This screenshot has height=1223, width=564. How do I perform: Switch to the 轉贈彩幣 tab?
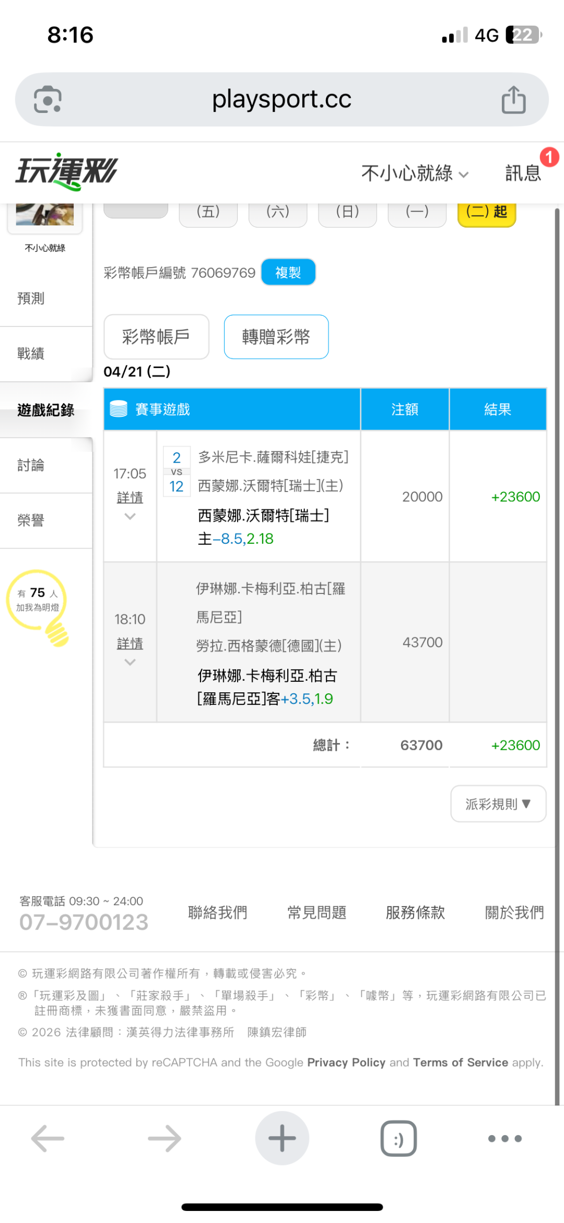276,337
